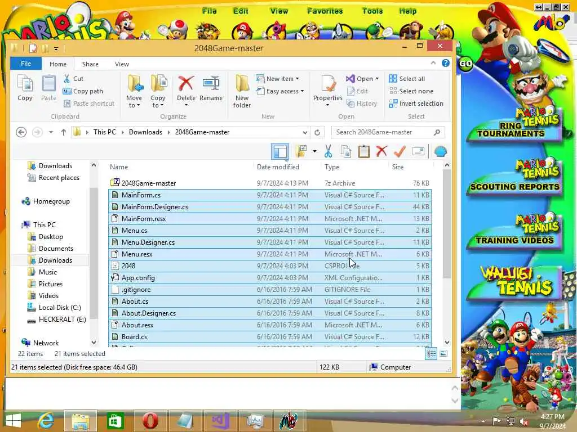Screen dimensions: 577x432
Task: Click the Scouting Reports banner
Action: 514,178
